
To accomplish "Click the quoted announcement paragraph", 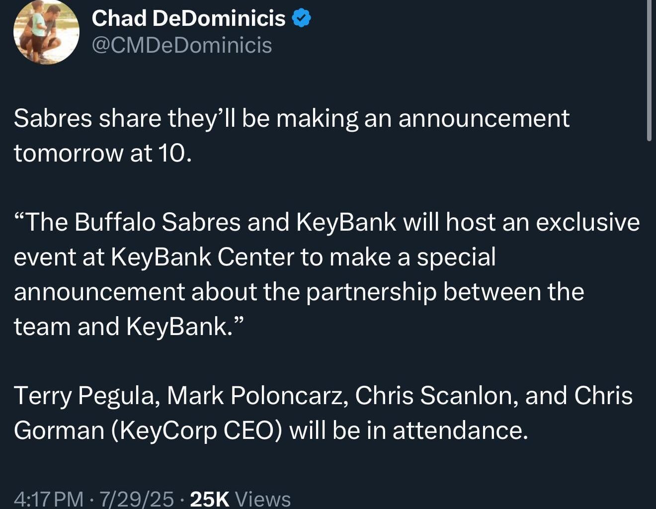I will [298, 274].
